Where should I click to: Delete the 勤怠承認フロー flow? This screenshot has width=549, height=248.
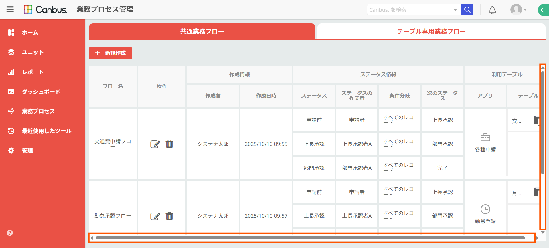(x=169, y=216)
